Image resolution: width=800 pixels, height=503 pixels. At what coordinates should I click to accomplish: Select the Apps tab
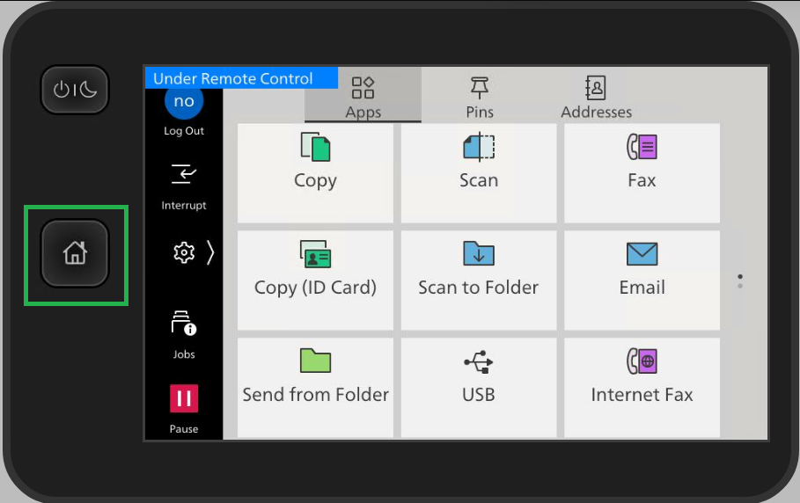(x=363, y=97)
